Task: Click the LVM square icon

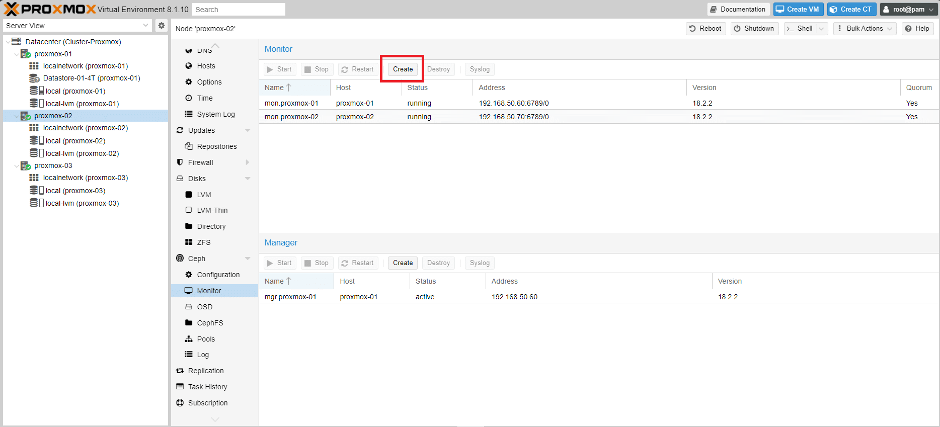Action: (x=189, y=195)
